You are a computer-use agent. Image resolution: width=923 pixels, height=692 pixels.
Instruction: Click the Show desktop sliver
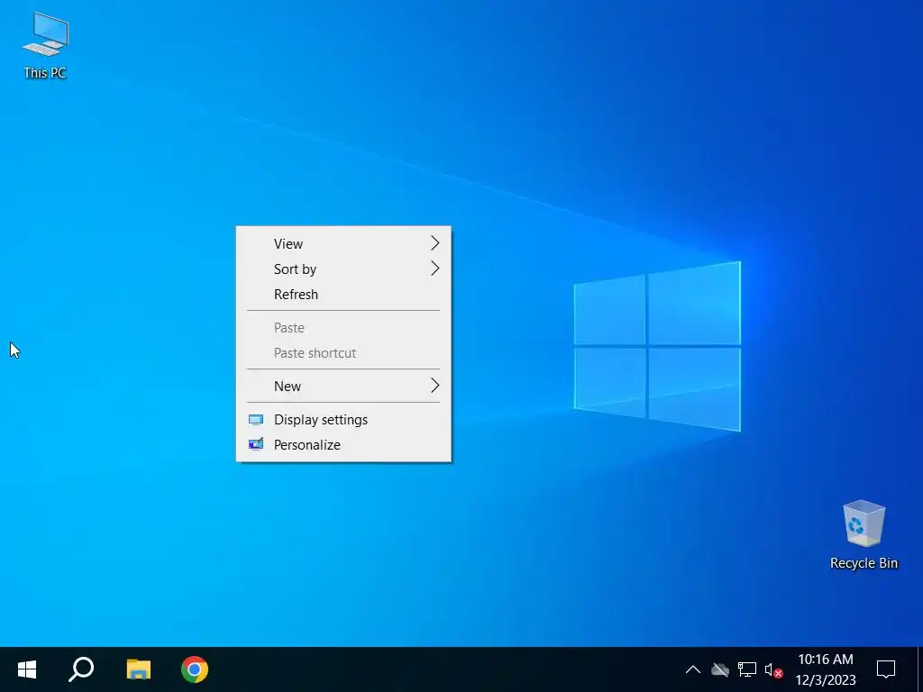(x=919, y=669)
